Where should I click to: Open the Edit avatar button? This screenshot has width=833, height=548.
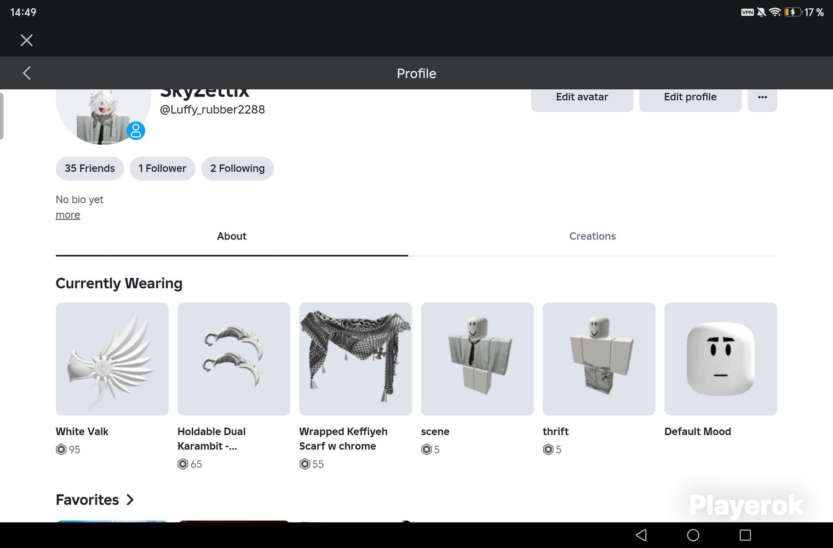pos(582,98)
